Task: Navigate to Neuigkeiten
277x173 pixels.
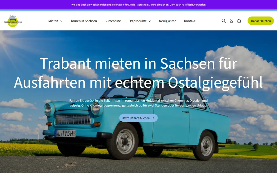Action: click(x=167, y=21)
